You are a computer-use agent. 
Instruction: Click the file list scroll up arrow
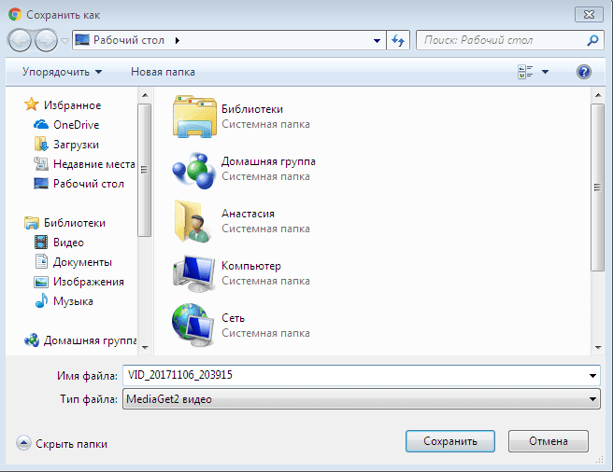tap(598, 95)
